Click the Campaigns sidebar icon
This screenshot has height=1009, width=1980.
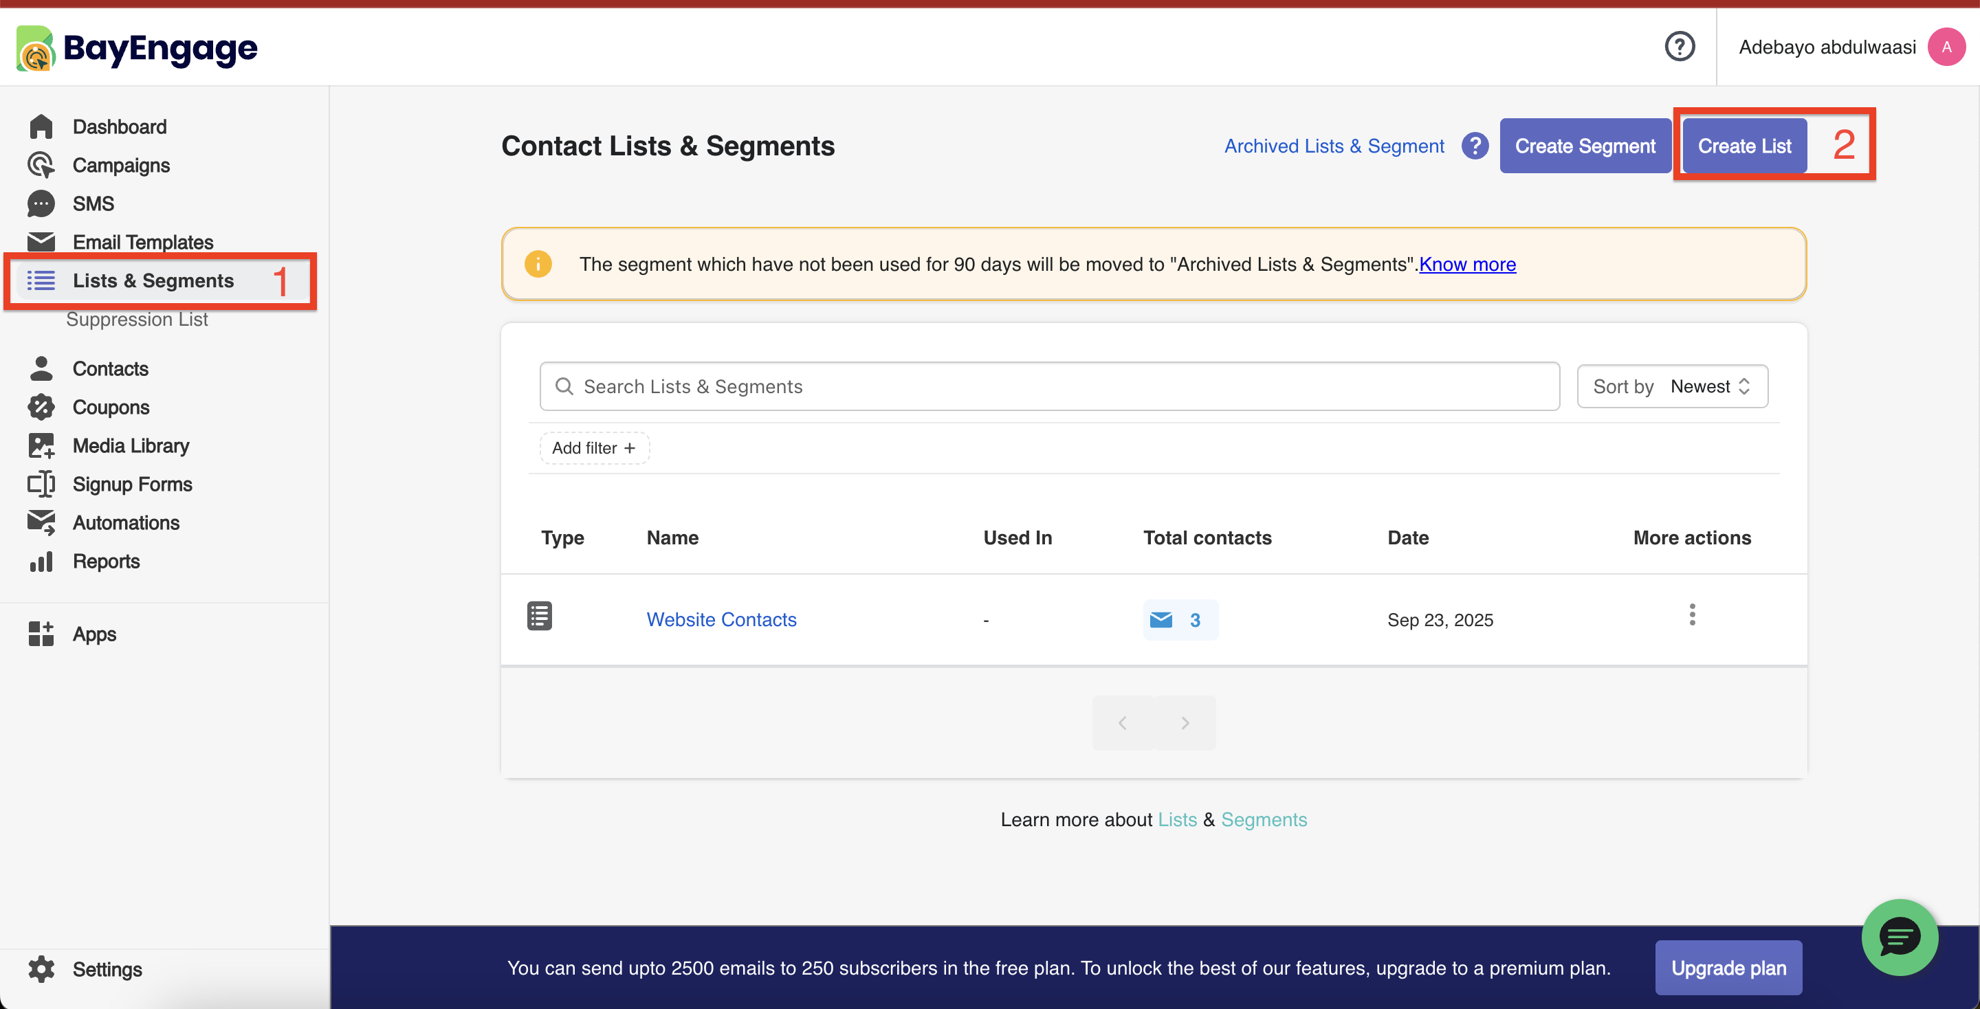[41, 165]
